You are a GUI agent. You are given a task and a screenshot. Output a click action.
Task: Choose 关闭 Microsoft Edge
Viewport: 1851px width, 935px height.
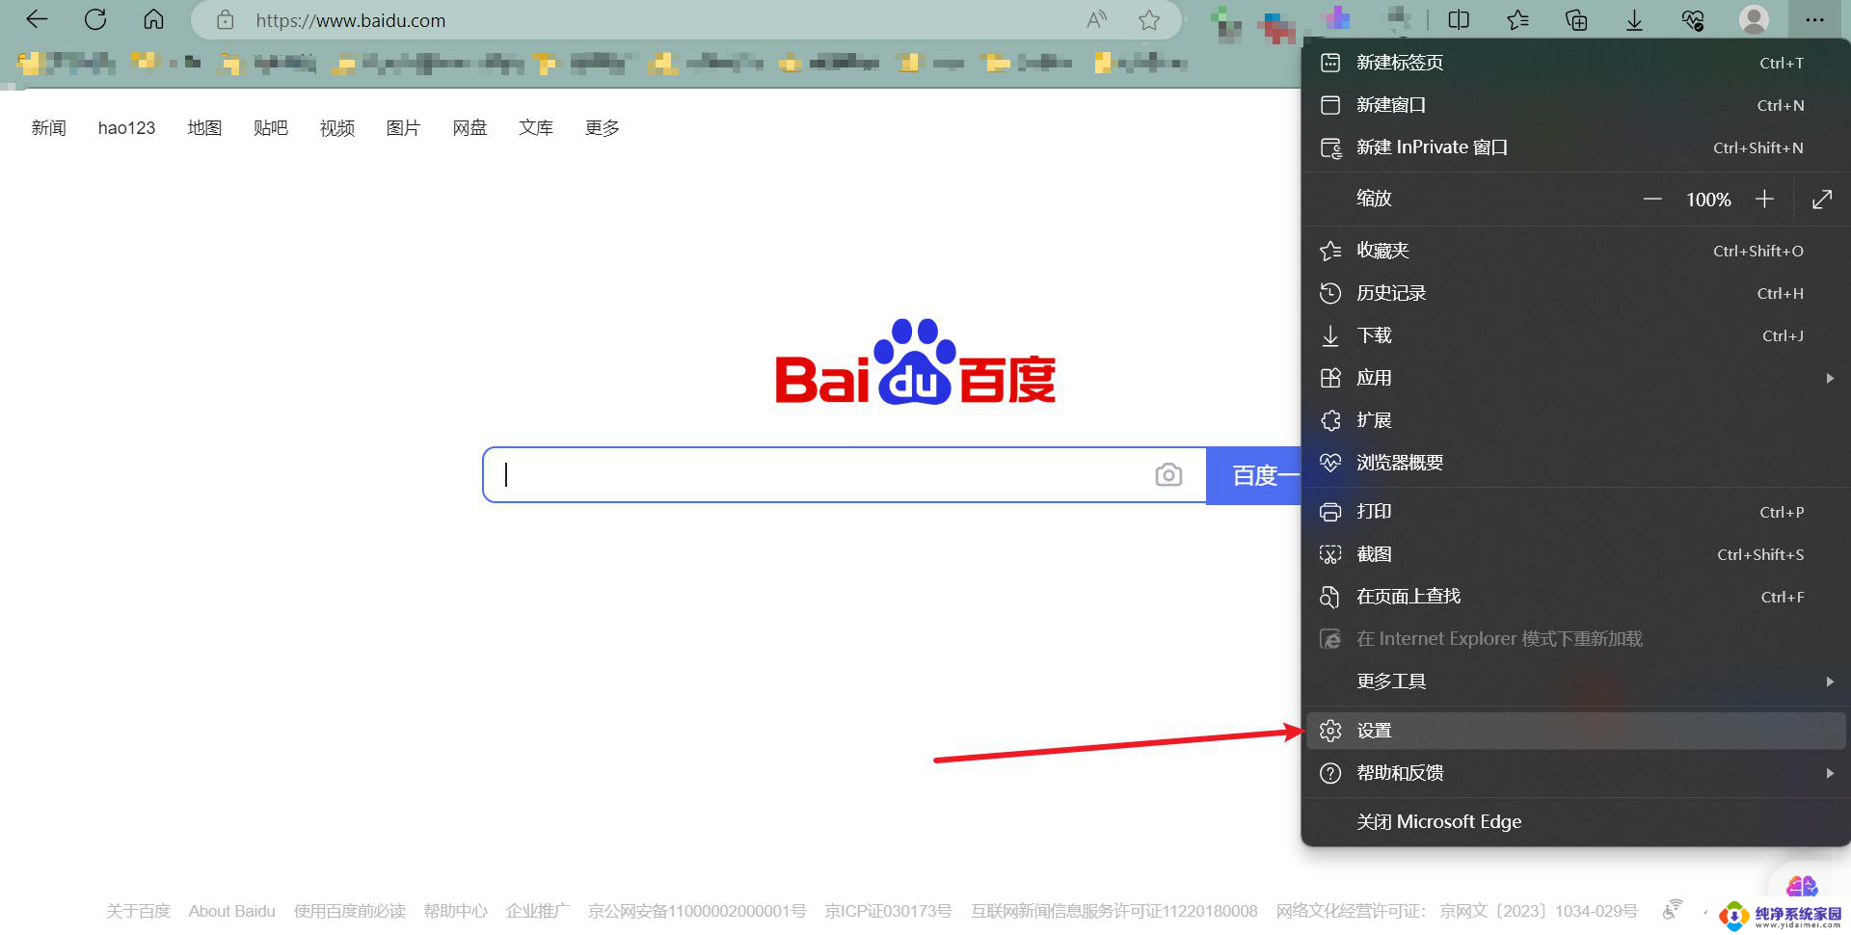click(x=1575, y=822)
